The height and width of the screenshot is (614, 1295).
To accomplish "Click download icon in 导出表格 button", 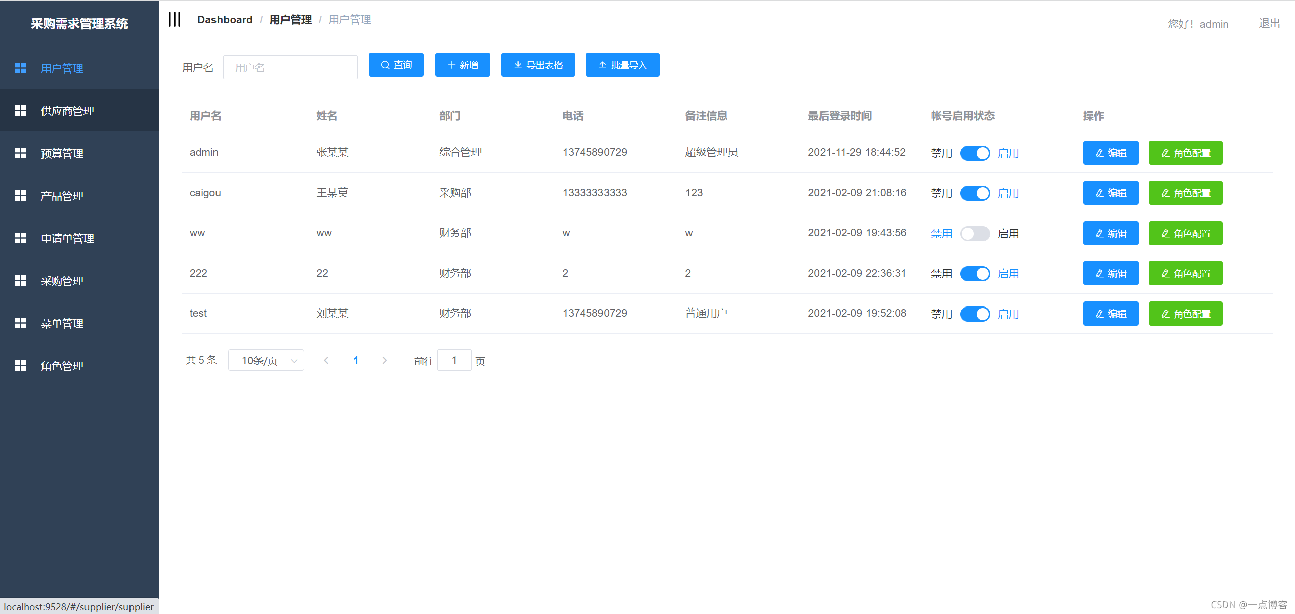I will (518, 65).
